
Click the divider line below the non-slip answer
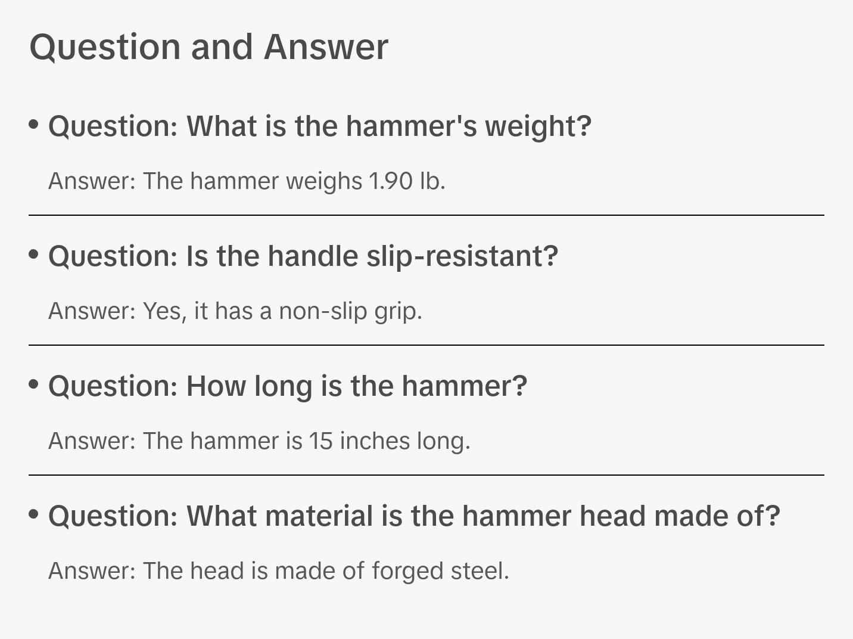click(x=426, y=345)
